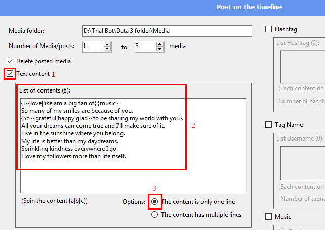This screenshot has width=325, height=230.
Task: Decrease the minimum number of media
Action: (107, 49)
